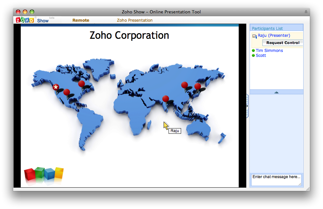The image size is (323, 209).
Task: Select participant Tim Simmons
Action: 269,51
